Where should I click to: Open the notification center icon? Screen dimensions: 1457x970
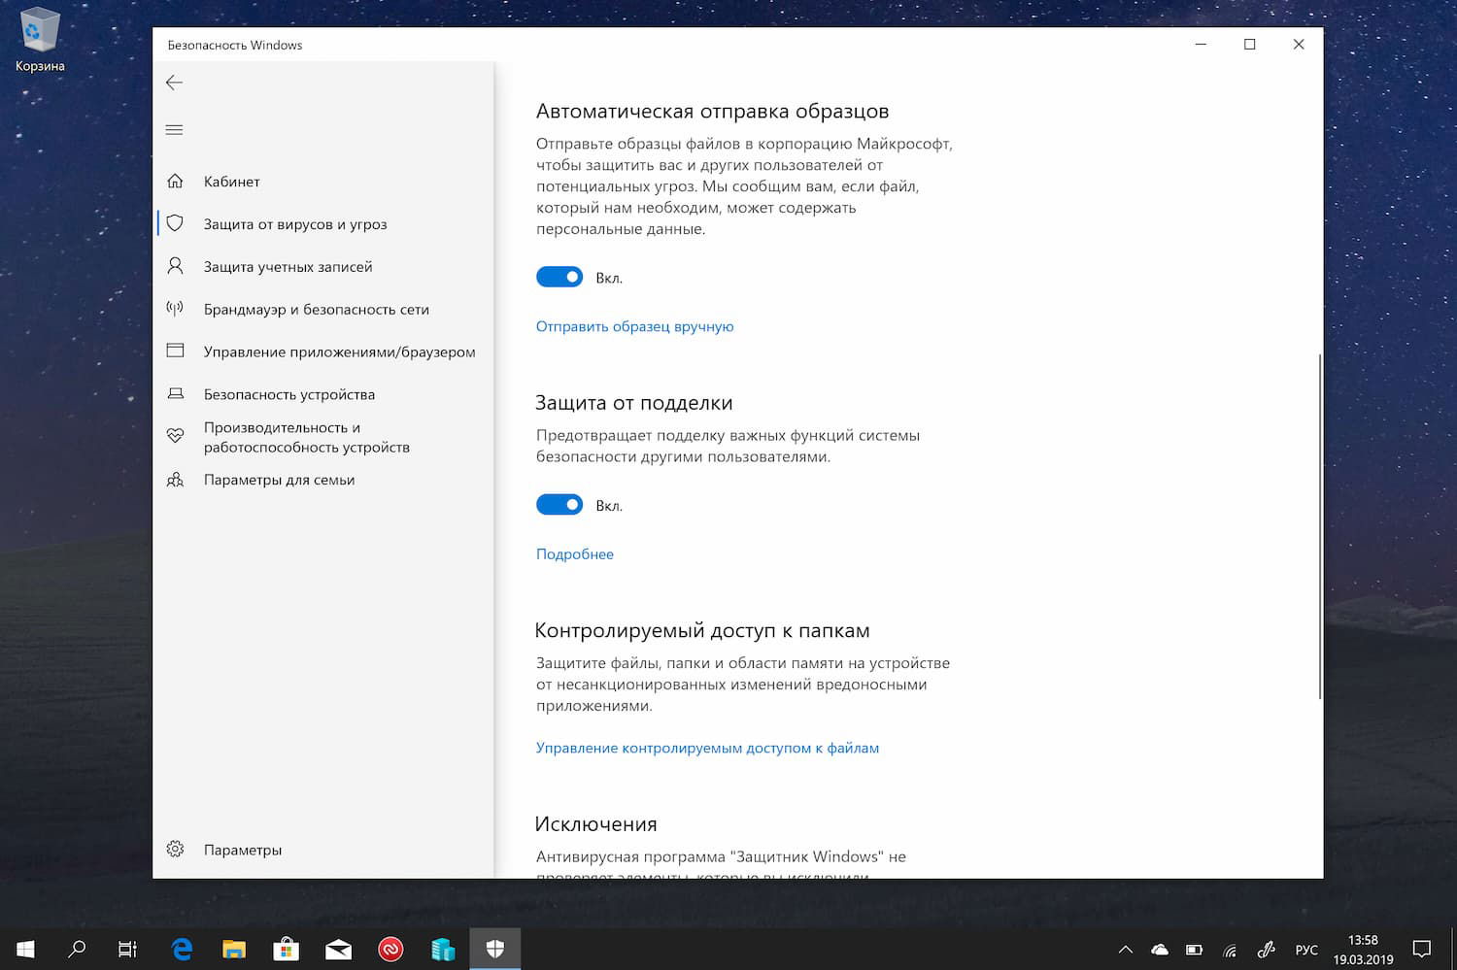coord(1421,949)
